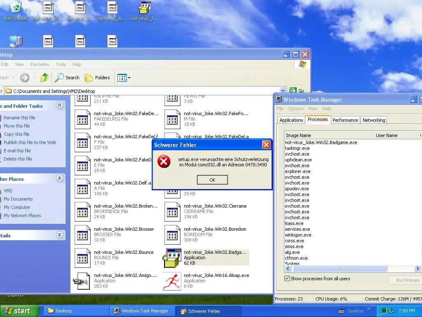Collapse the Other Places panel
422x317 pixels.
tap(60, 178)
